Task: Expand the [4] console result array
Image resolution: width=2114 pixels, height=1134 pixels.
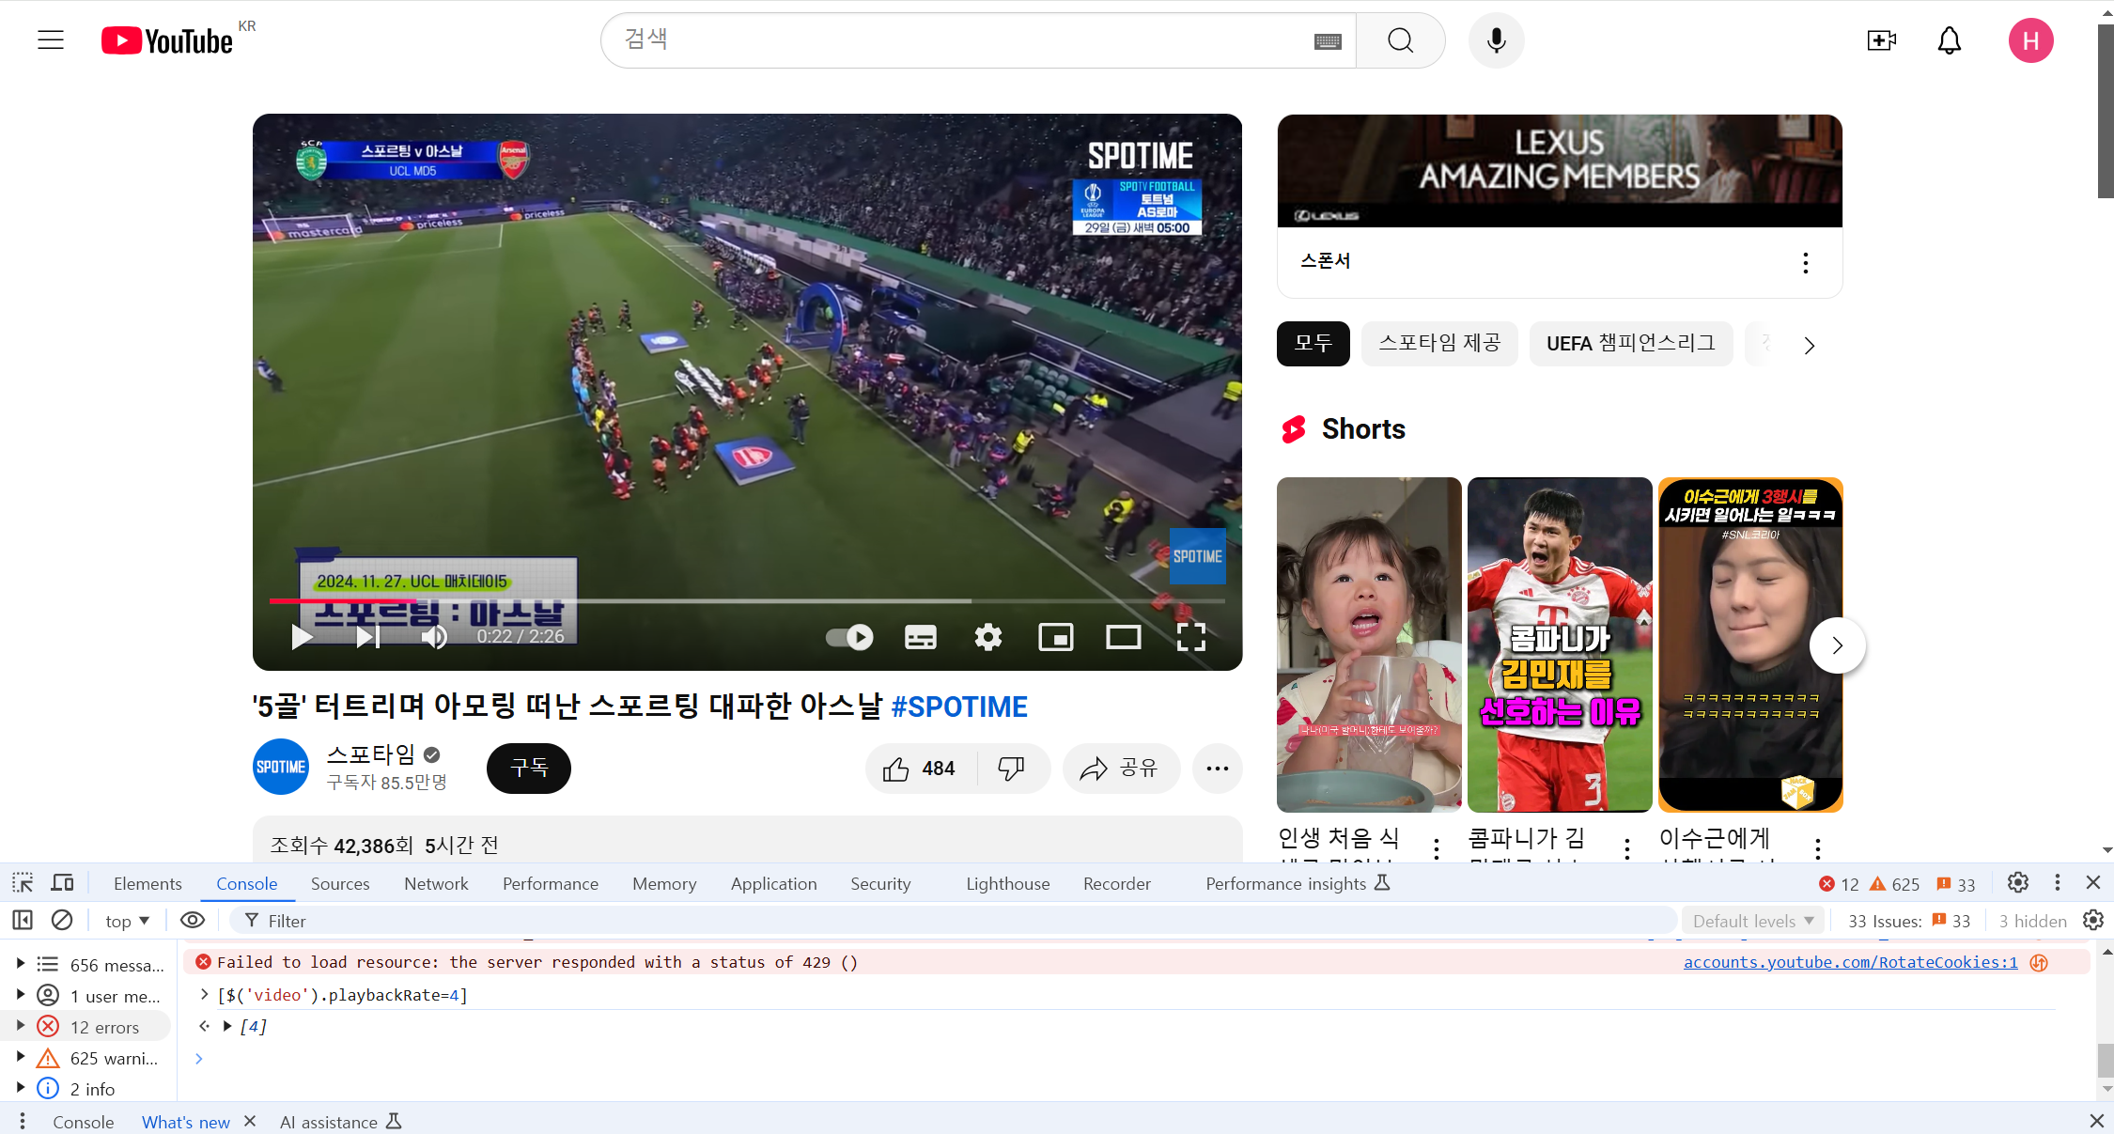Action: [227, 1026]
